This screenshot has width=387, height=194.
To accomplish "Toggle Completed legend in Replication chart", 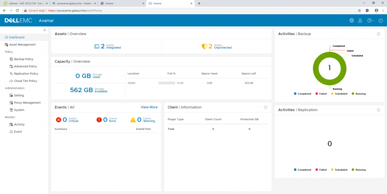I will [303, 169].
